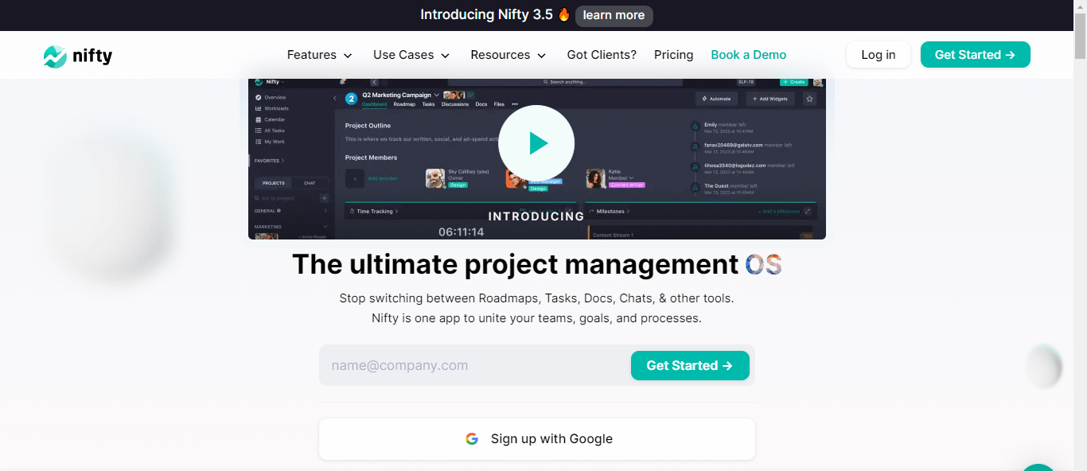This screenshot has height=471, width=1087.
Task: Click the scrollbar up arrow
Action: coord(1080,6)
